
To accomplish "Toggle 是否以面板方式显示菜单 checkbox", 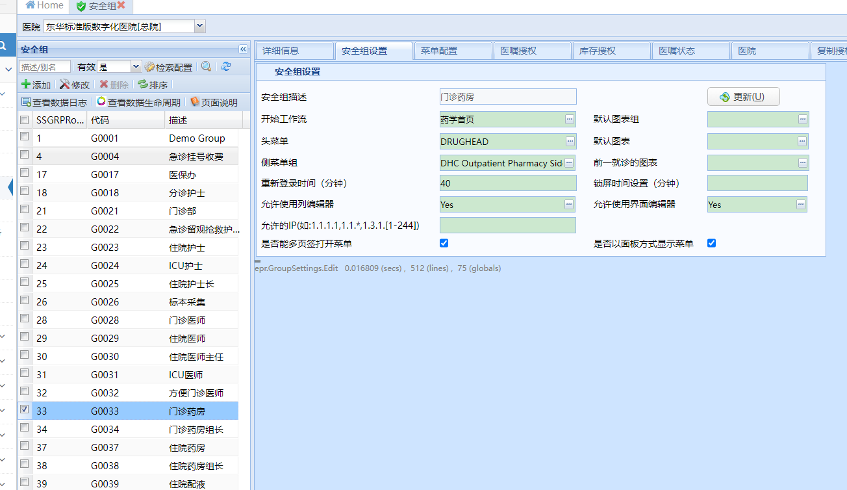I will [711, 243].
